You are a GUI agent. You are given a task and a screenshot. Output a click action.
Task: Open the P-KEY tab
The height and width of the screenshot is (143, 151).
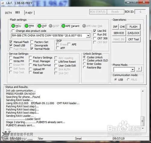coord(29,13)
